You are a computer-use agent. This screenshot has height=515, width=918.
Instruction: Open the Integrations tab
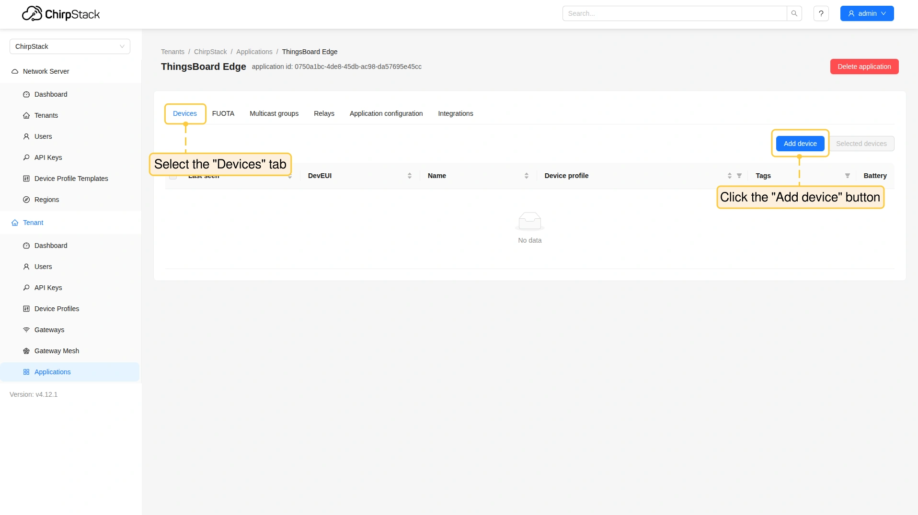click(x=456, y=113)
